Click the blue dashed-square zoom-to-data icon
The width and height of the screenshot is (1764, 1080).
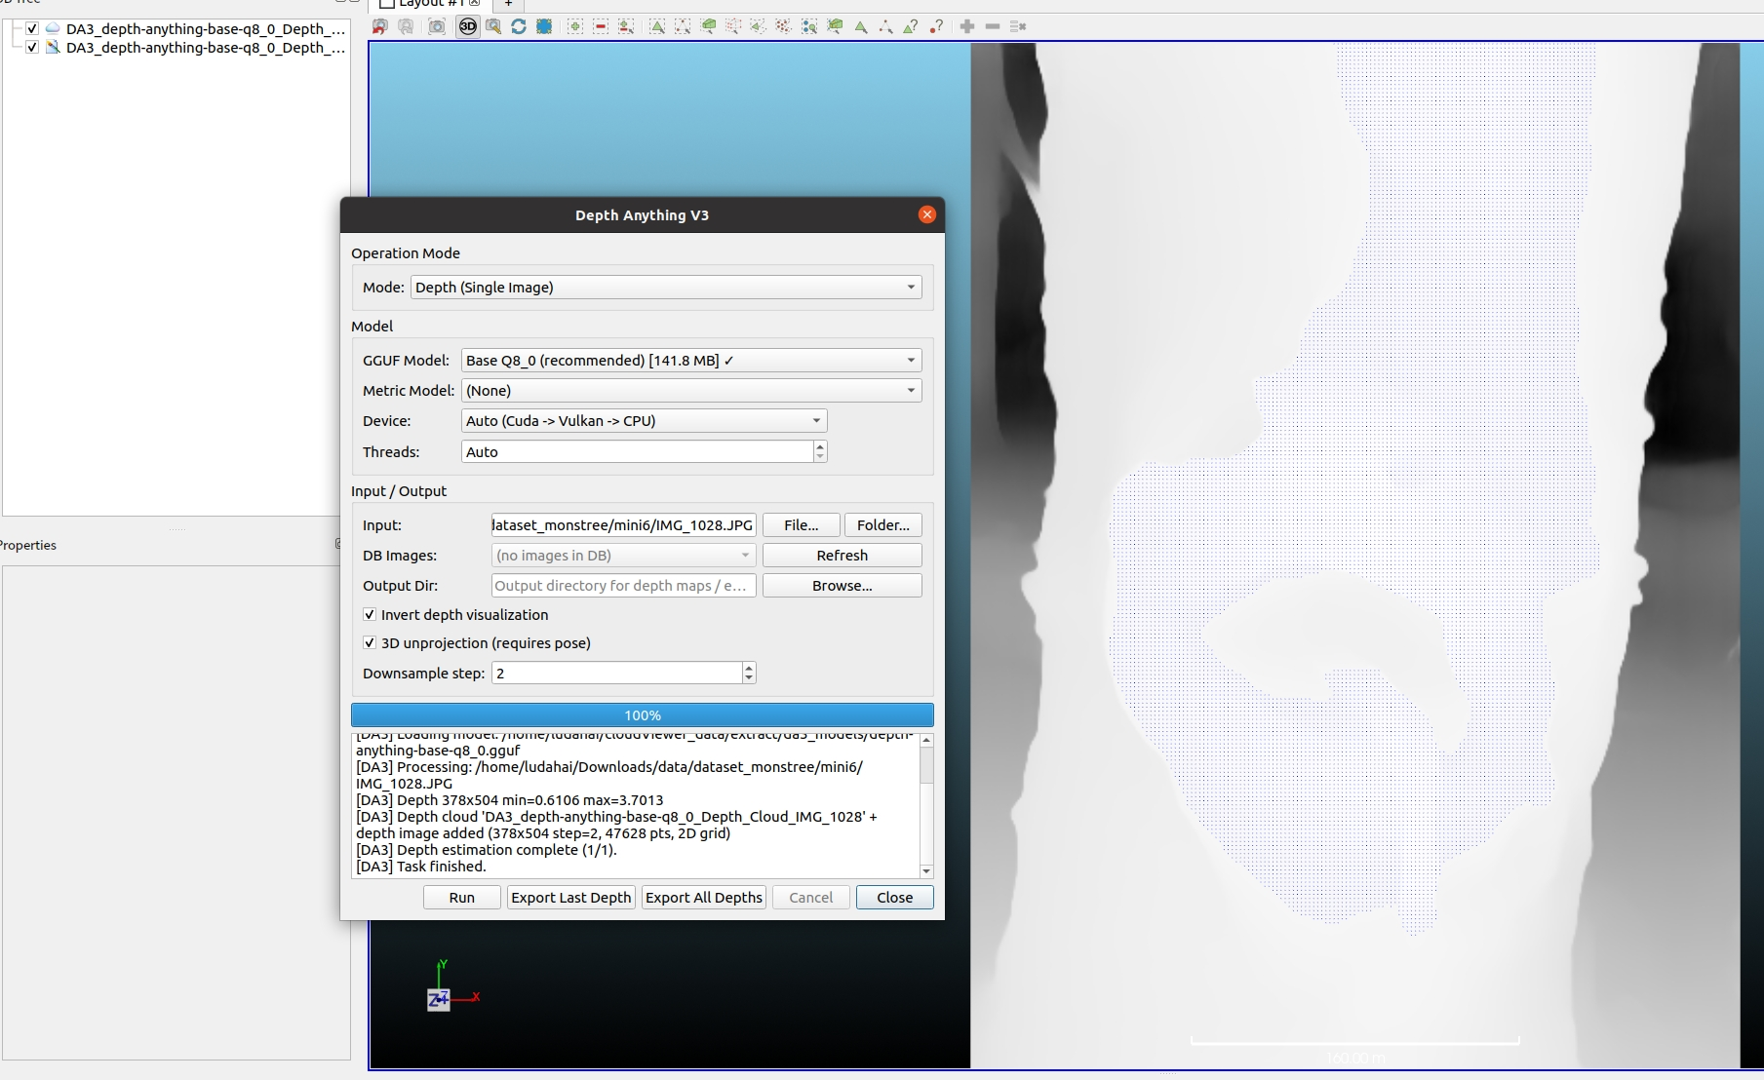click(544, 26)
